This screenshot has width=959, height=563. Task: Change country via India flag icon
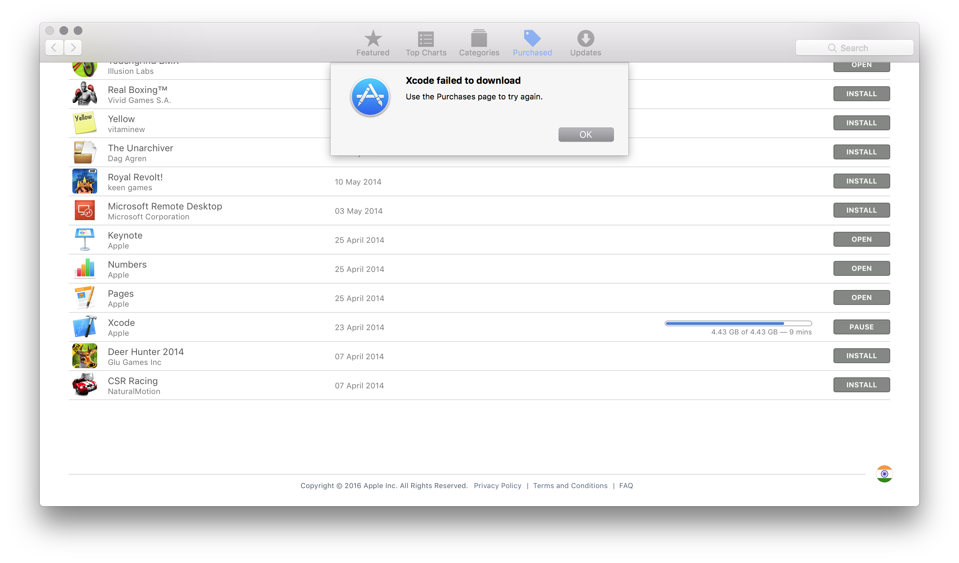coord(884,474)
